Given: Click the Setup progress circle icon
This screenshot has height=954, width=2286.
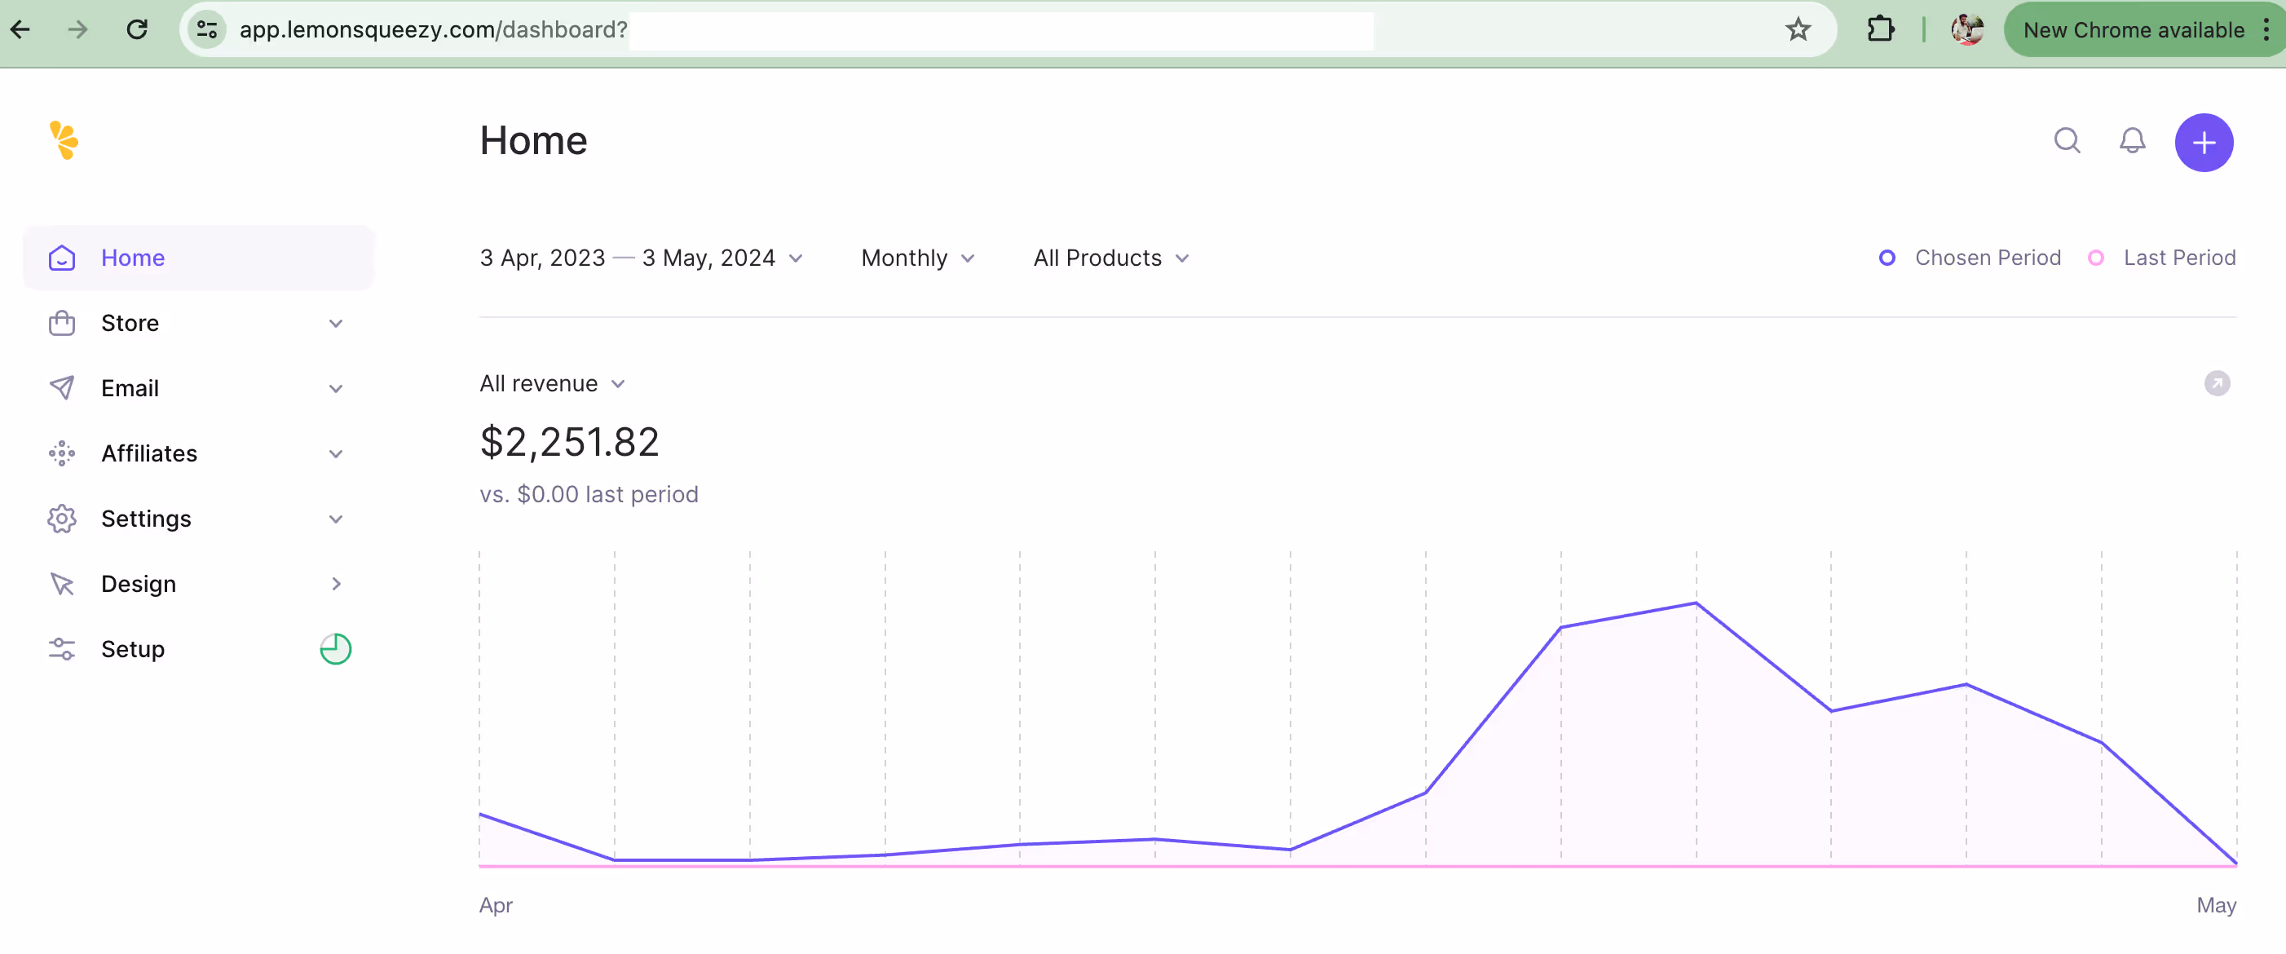Looking at the screenshot, I should pyautogui.click(x=335, y=650).
